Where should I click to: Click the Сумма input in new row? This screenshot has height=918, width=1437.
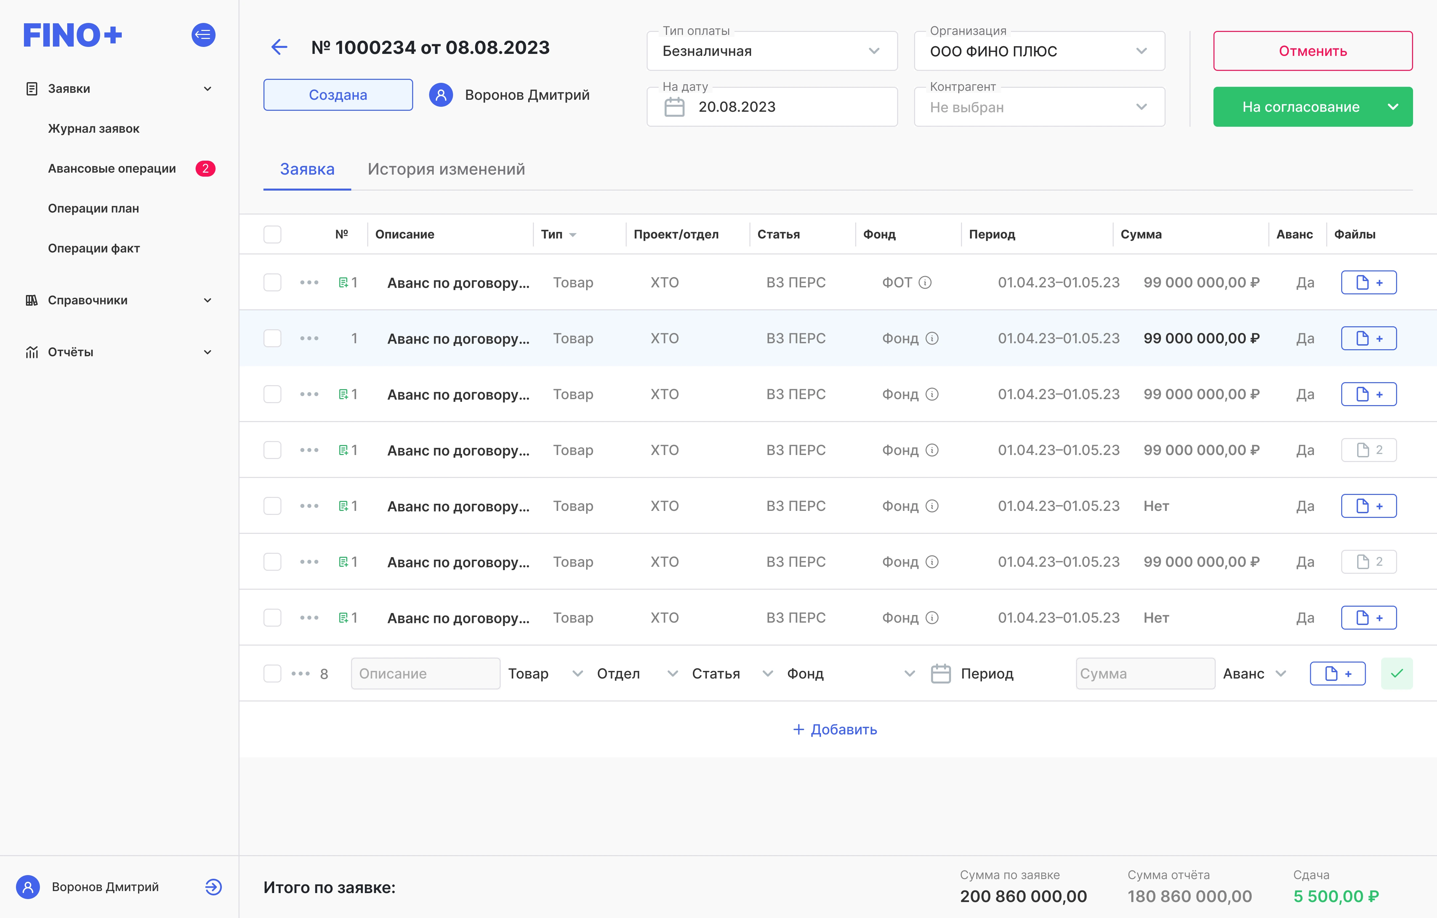(x=1145, y=674)
